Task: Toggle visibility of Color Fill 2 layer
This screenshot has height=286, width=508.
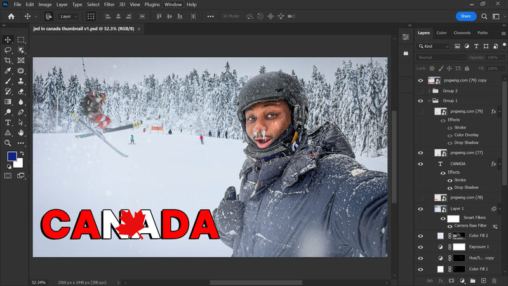Action: pos(420,236)
